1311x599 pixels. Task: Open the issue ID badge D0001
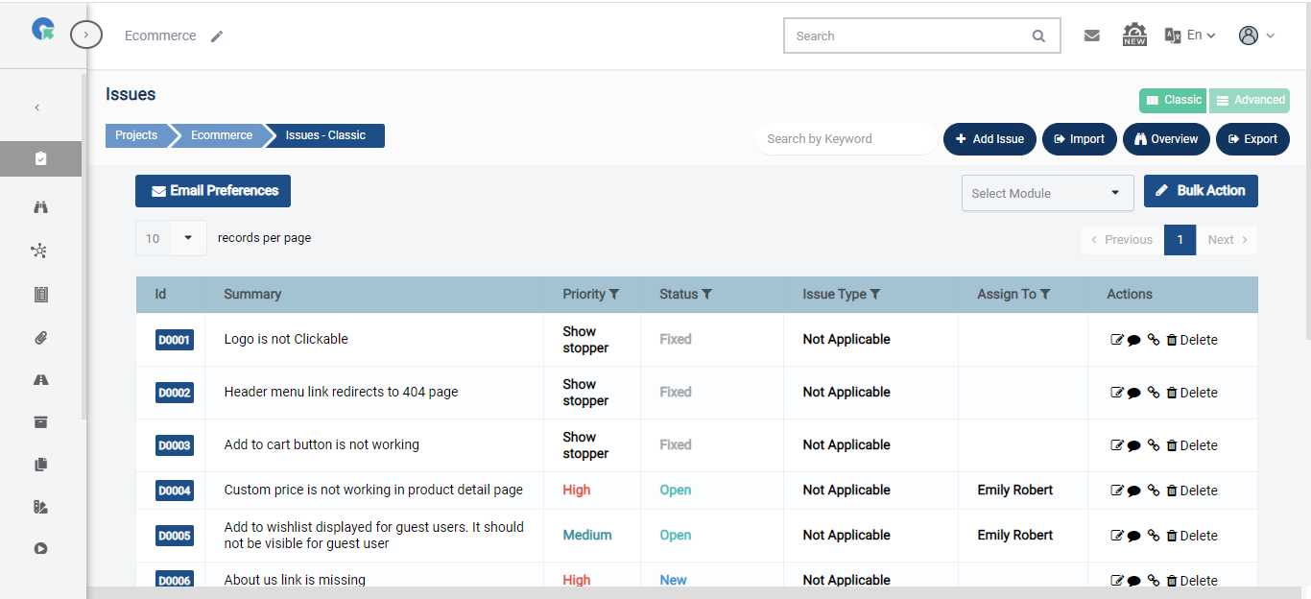[x=175, y=340]
